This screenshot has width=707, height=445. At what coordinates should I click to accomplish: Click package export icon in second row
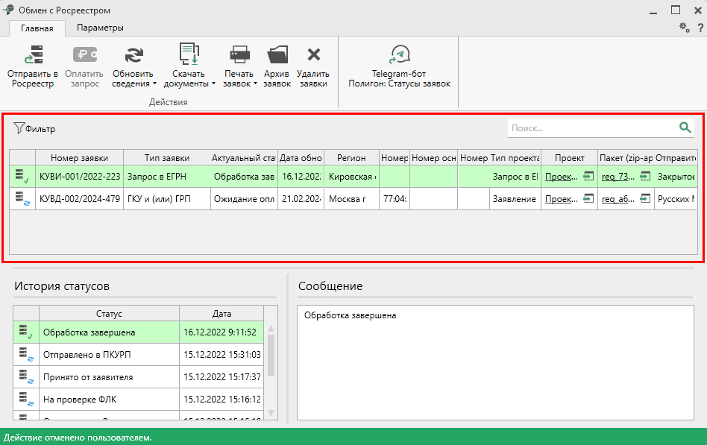645,199
